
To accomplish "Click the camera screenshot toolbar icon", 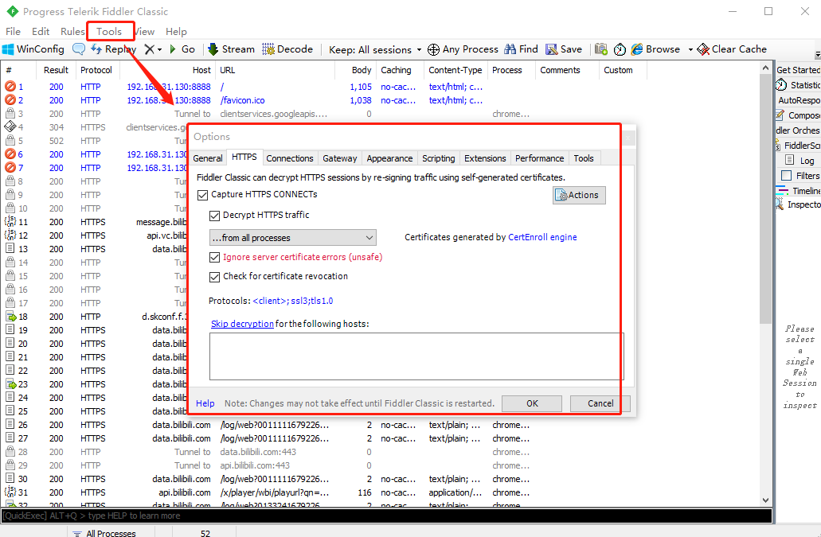I will pyautogui.click(x=601, y=49).
